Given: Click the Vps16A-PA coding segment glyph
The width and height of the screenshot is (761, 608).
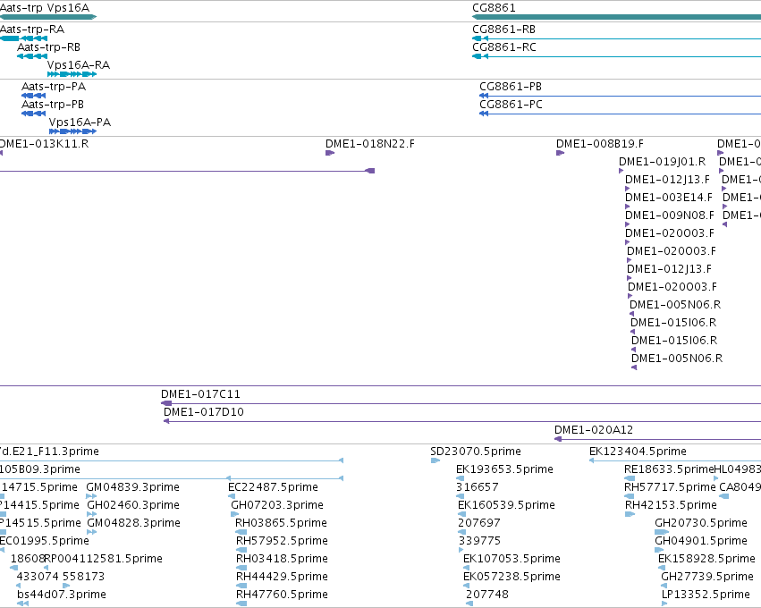Looking at the screenshot, I should point(72,131).
